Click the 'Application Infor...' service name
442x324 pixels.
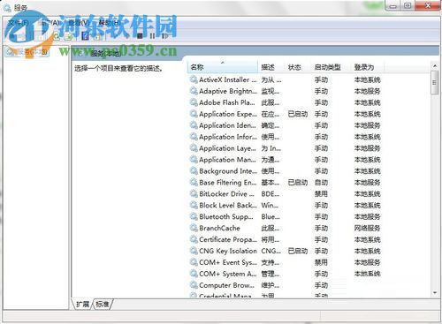[228, 137]
